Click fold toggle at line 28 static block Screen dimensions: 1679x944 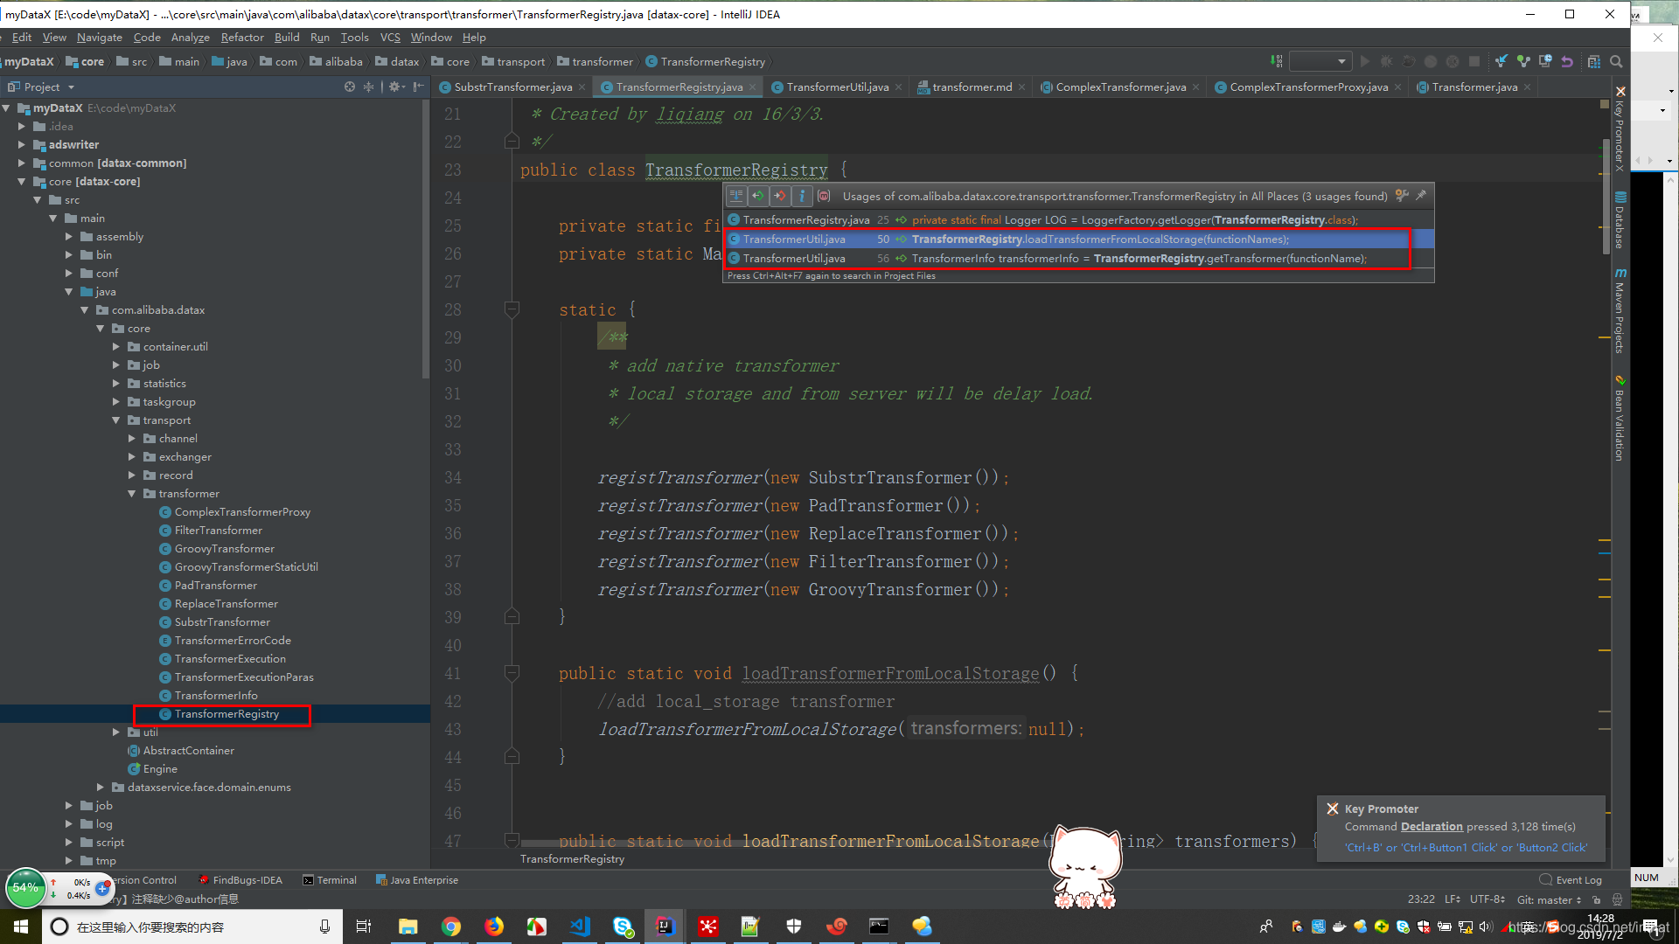pos(512,309)
